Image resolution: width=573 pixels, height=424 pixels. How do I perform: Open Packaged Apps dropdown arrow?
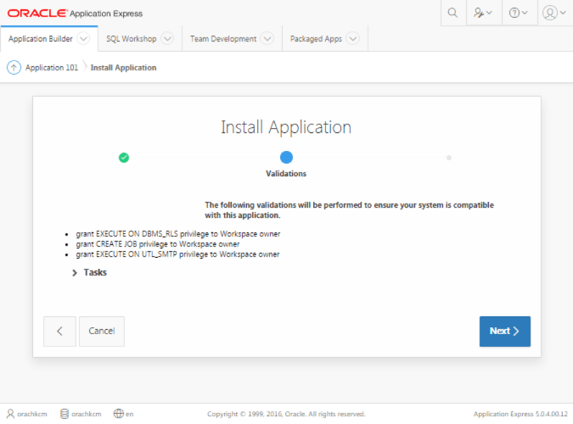(353, 38)
